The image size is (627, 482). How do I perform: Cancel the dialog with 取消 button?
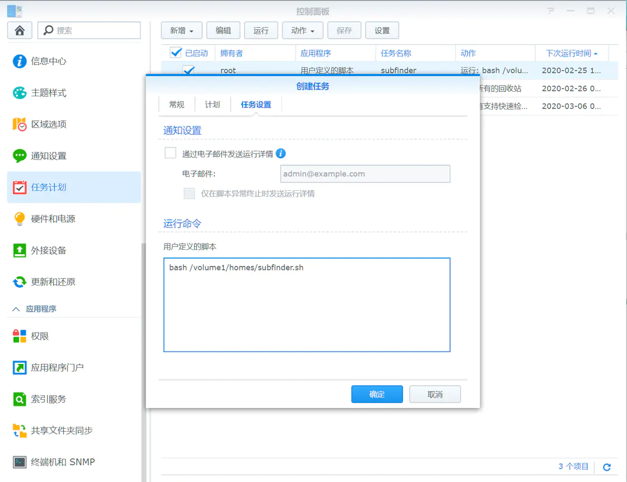click(435, 394)
